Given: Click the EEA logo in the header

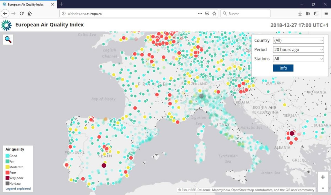Looking at the screenshot, I should (x=6, y=25).
